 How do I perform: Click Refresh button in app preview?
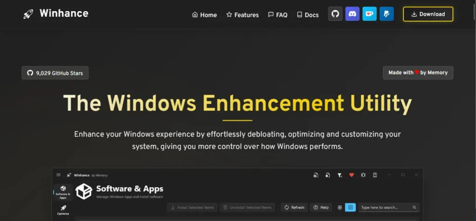point(294,208)
